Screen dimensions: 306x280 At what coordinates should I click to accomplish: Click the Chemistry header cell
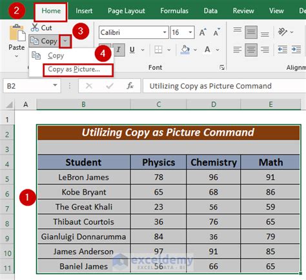(214, 162)
